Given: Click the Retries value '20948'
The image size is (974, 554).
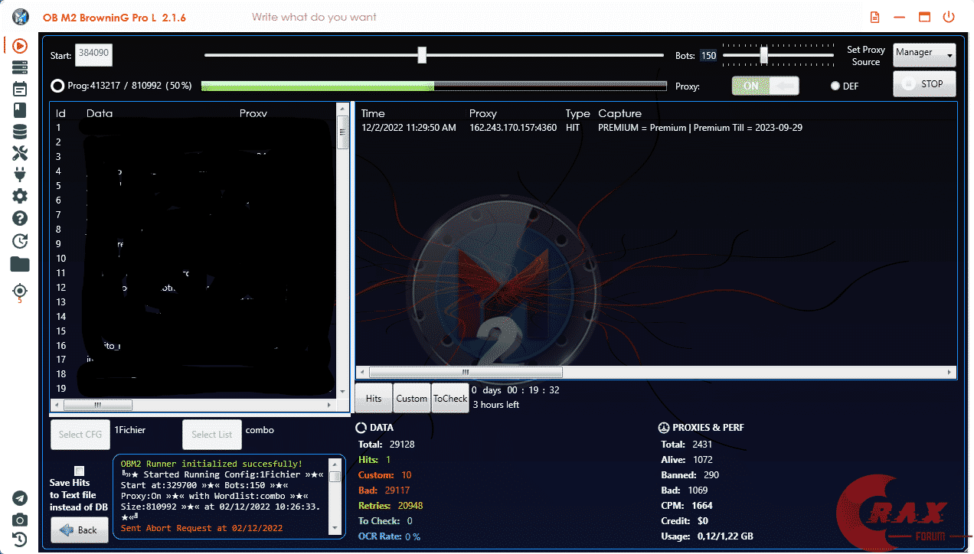Looking at the screenshot, I should pos(410,506).
